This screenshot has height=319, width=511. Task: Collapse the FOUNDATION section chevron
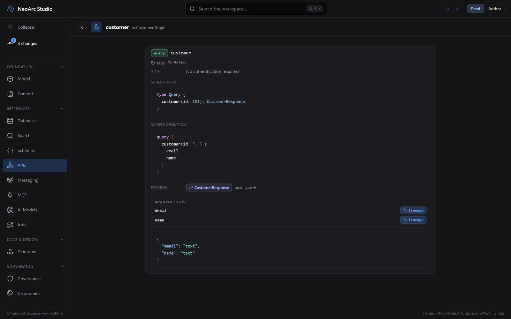click(x=62, y=67)
